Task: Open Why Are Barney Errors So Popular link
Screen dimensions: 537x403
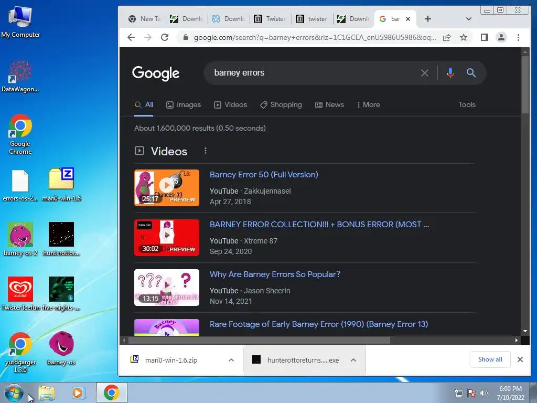Action: click(x=275, y=274)
